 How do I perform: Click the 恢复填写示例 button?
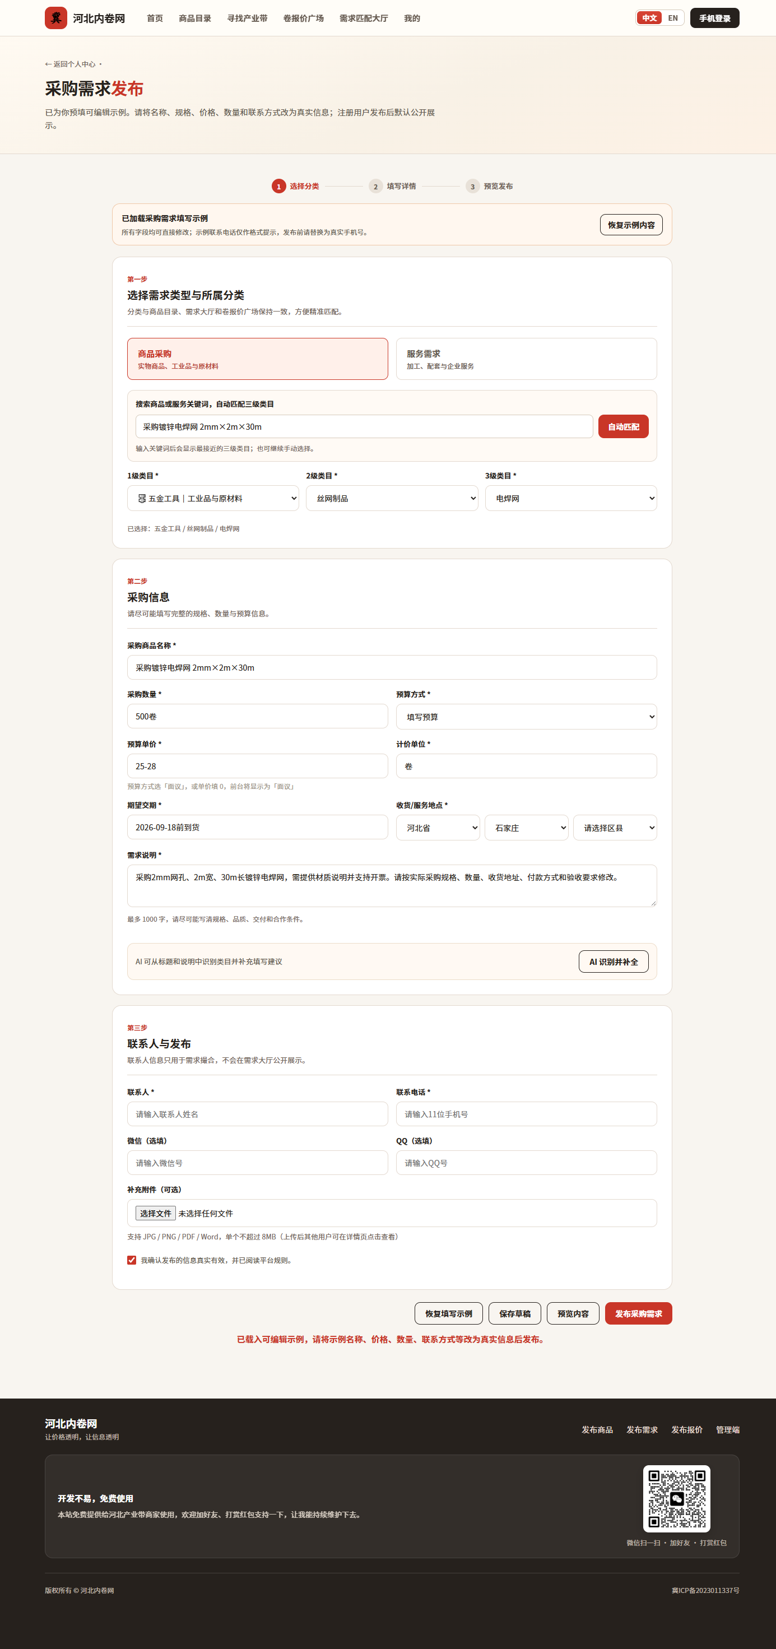click(449, 1313)
